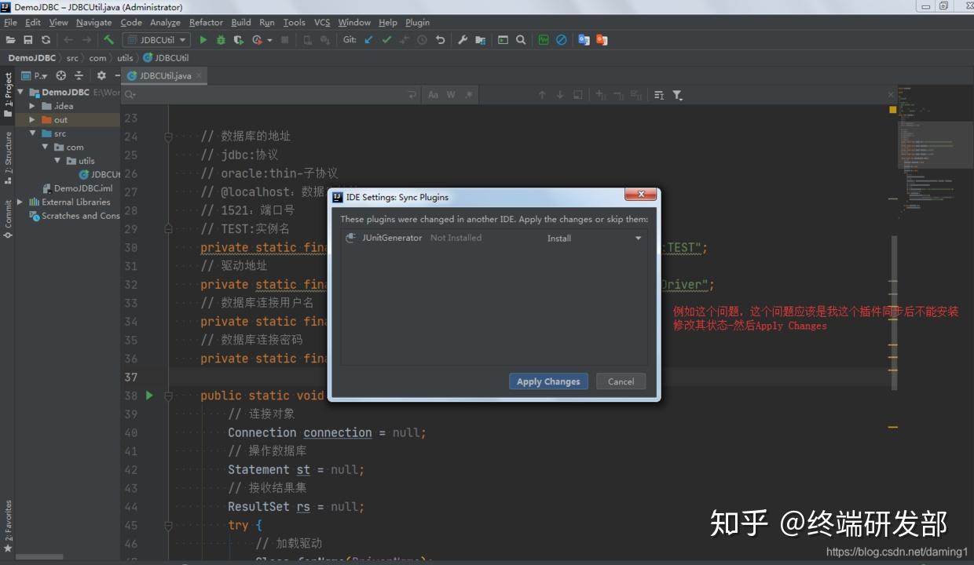Image resolution: width=974 pixels, height=565 pixels.
Task: Click the Open file toolbar icon
Action: pyautogui.click(x=11, y=40)
